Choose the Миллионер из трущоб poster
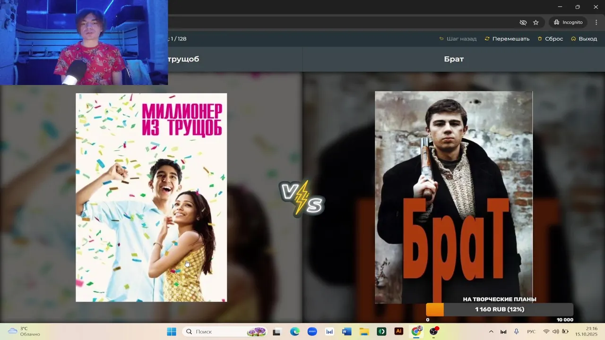Image resolution: width=605 pixels, height=340 pixels. click(x=151, y=197)
